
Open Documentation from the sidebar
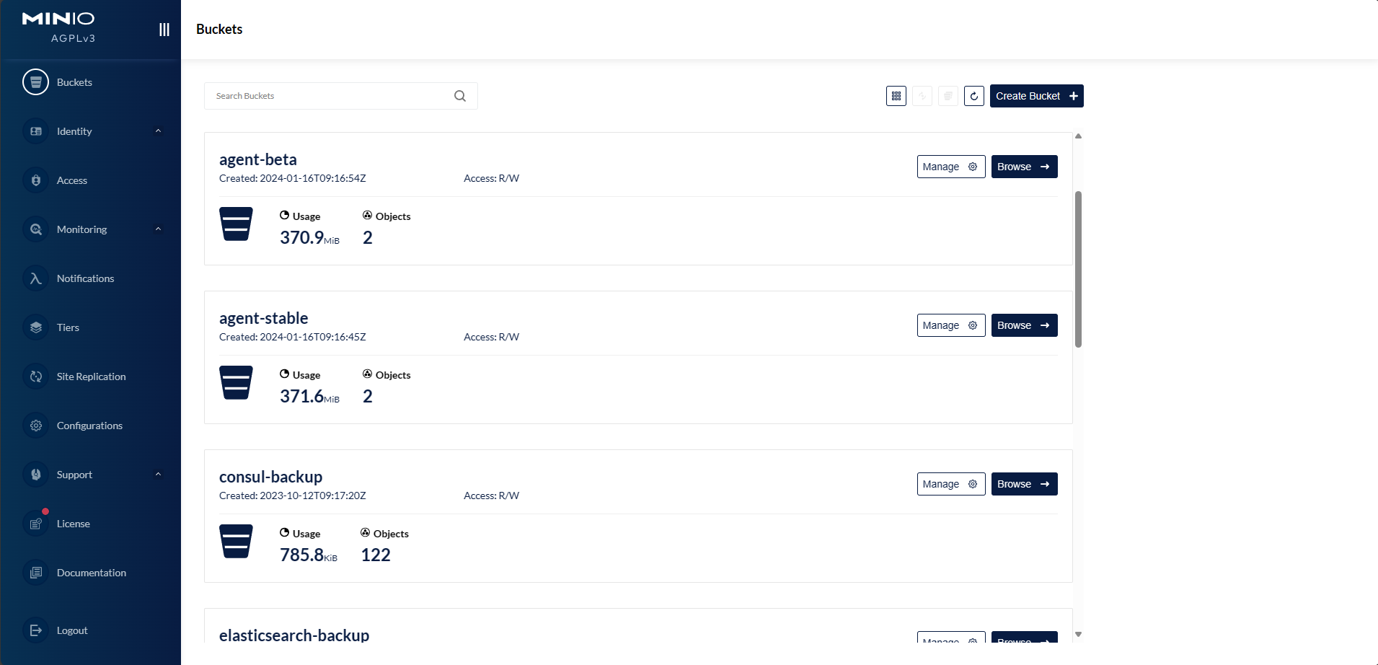pyautogui.click(x=91, y=573)
